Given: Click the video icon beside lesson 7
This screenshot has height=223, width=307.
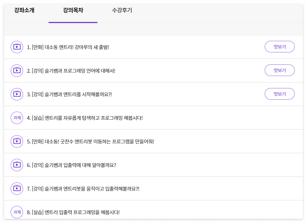Looking at the screenshot, I should tap(17, 188).
